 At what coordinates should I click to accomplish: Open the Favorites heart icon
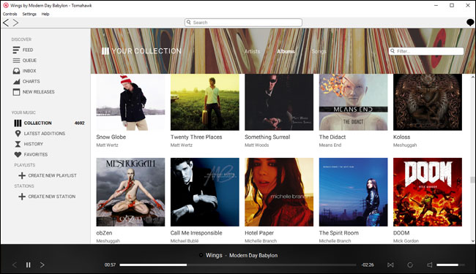pyautogui.click(x=18, y=154)
